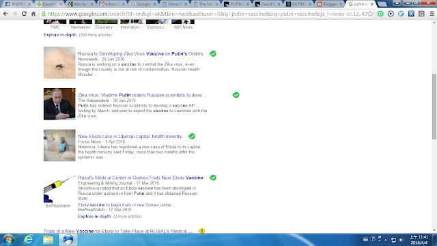Bookmark this page with the star icon
This screenshot has height=246, width=437.
pyautogui.click(x=370, y=14)
